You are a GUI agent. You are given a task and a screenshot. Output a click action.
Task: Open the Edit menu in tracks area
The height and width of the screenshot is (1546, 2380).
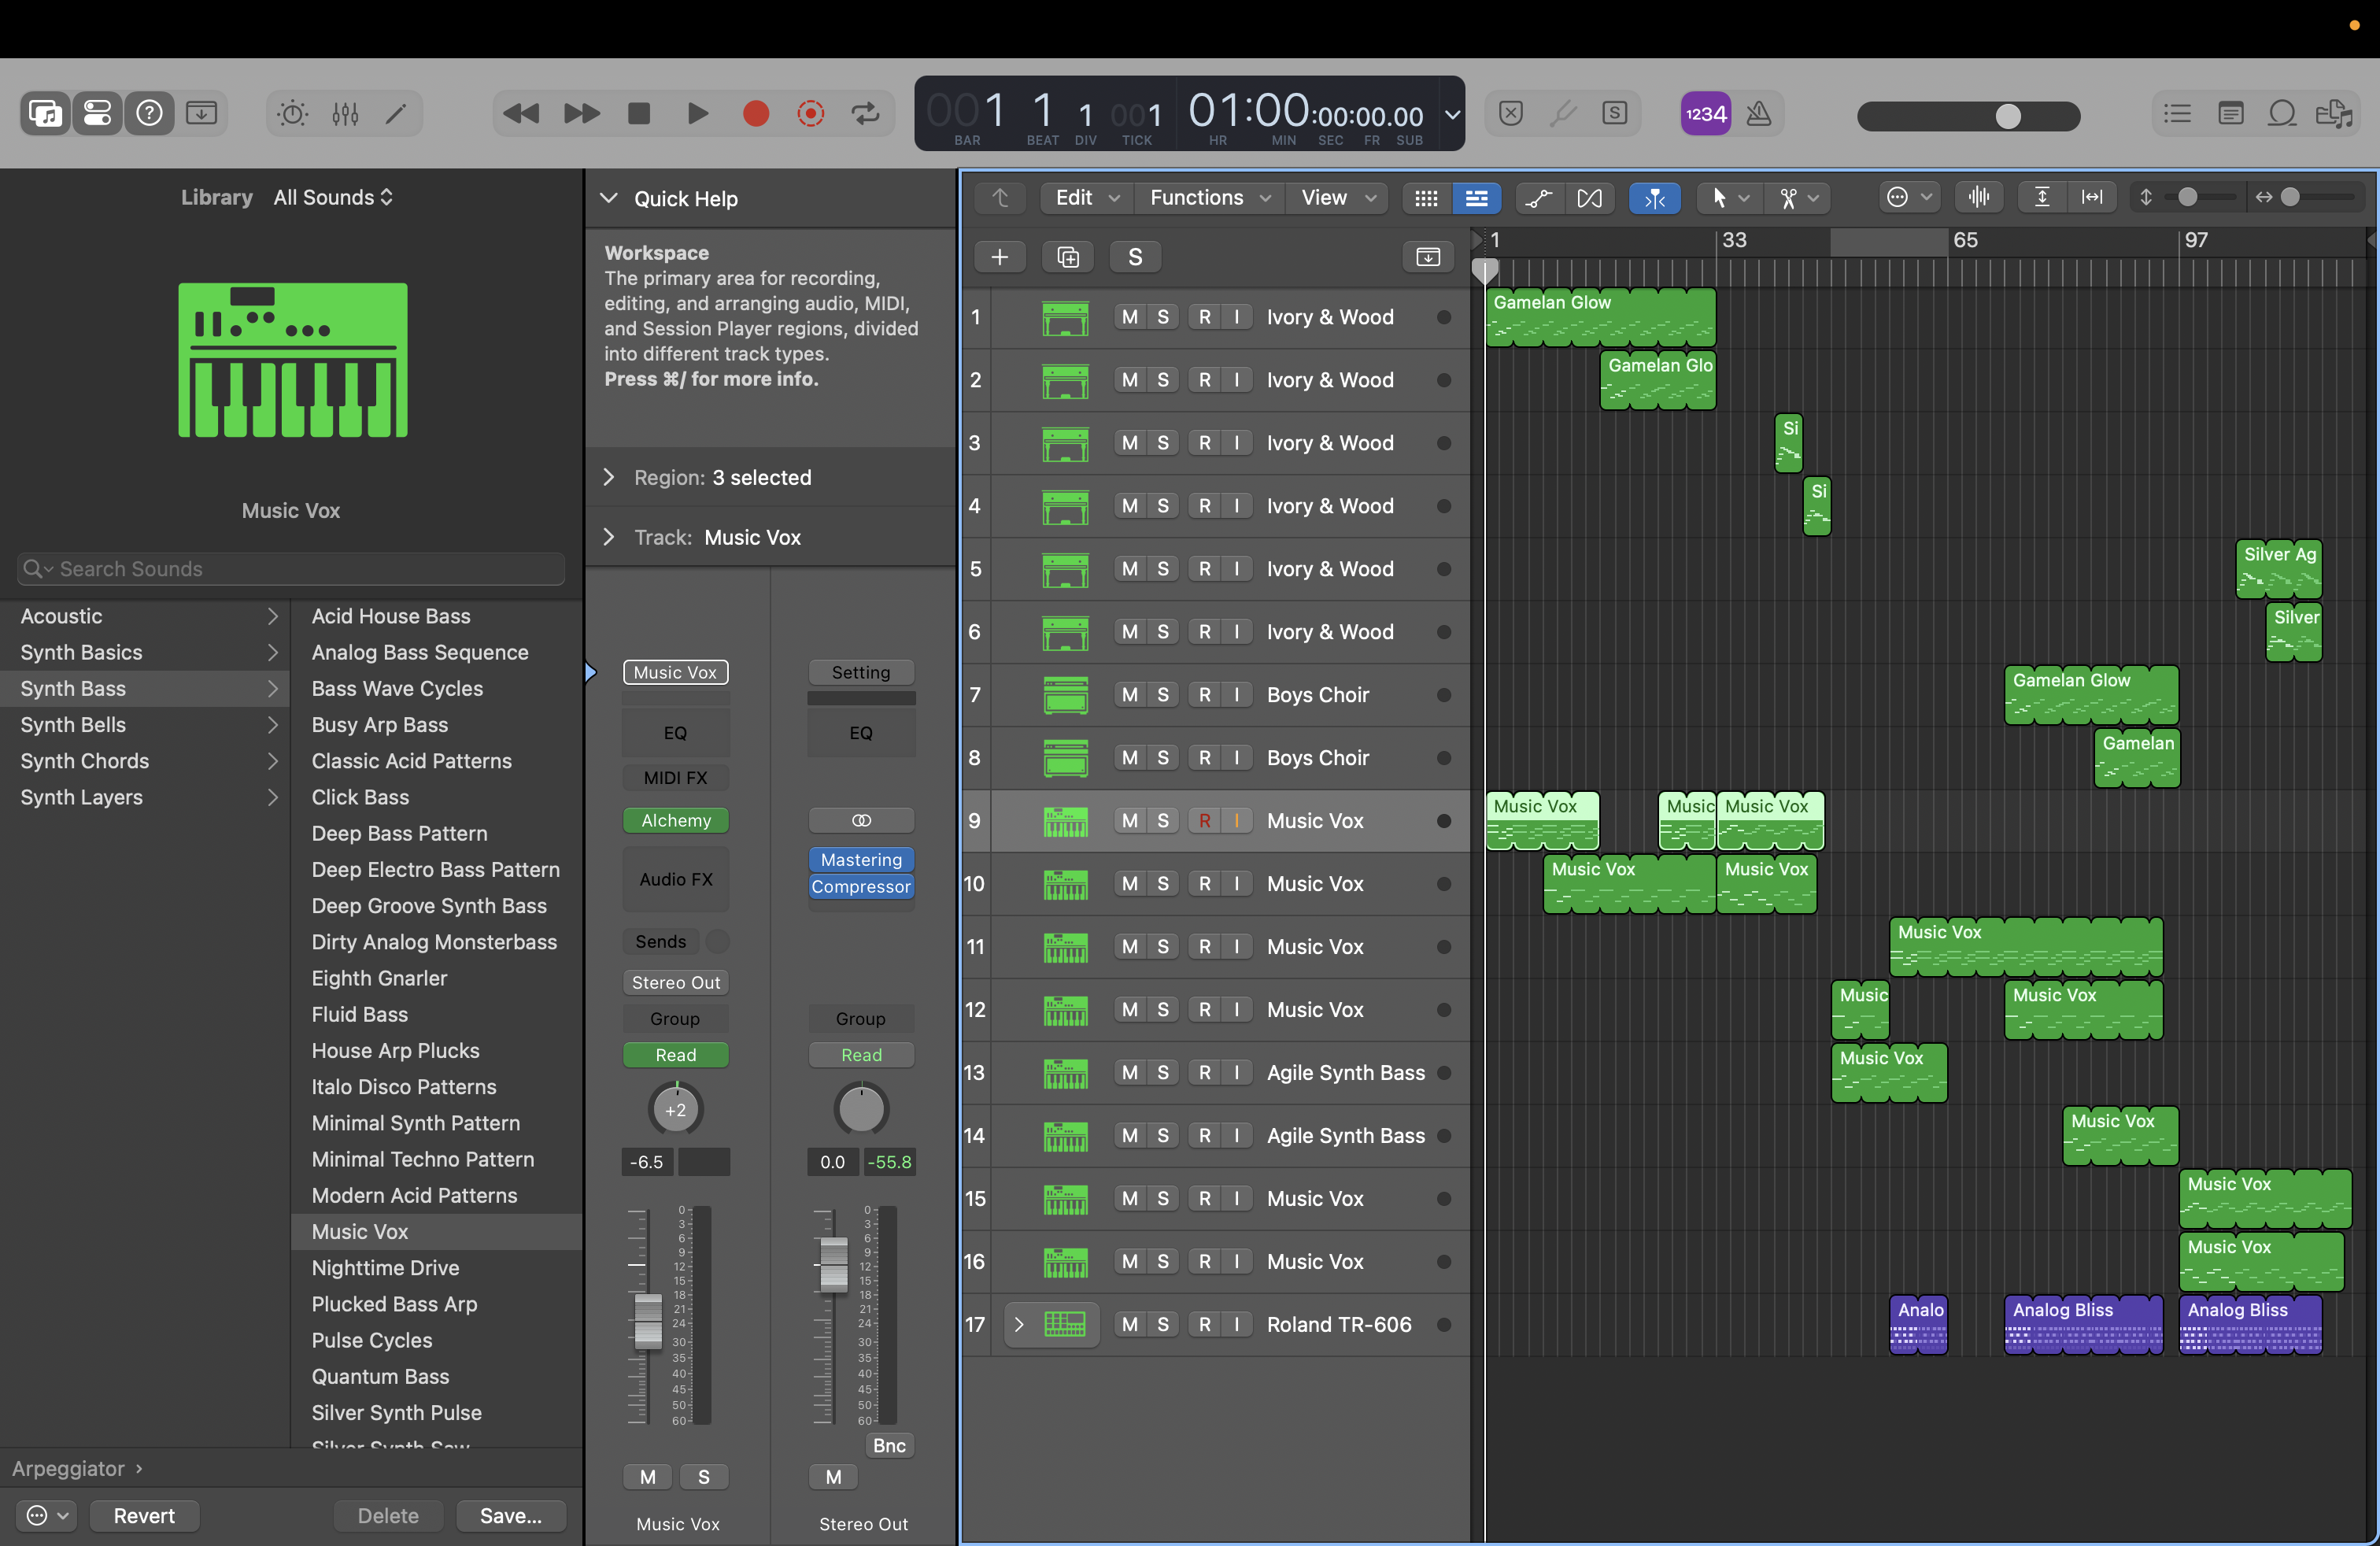pyautogui.click(x=1086, y=198)
